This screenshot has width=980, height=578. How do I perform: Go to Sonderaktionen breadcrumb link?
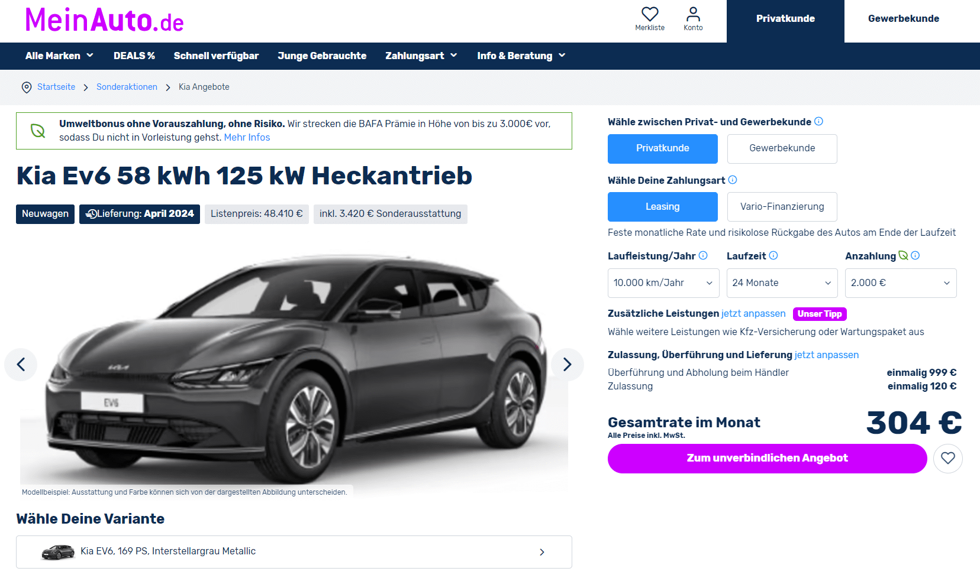(x=127, y=87)
